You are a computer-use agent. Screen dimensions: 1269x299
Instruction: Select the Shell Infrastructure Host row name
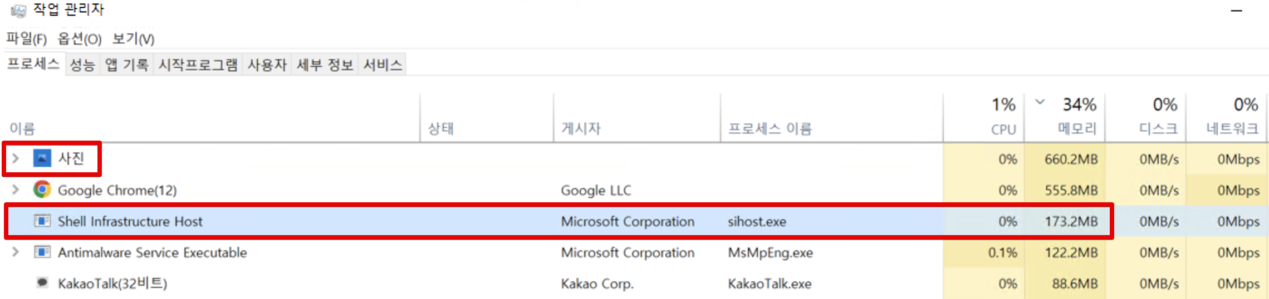130,221
